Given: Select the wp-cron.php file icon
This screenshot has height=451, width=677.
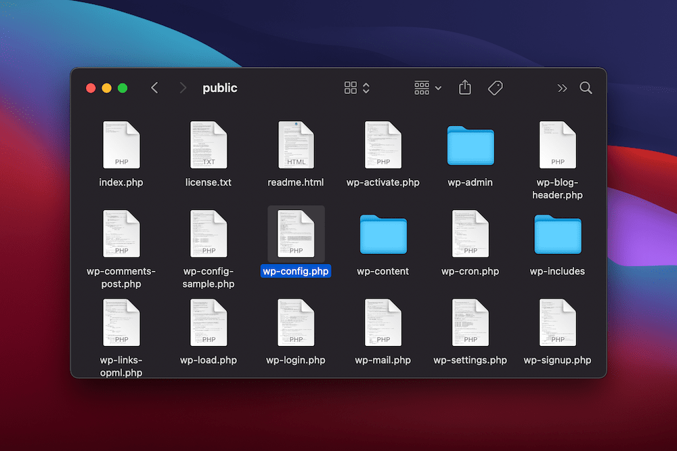Looking at the screenshot, I should pyautogui.click(x=471, y=234).
